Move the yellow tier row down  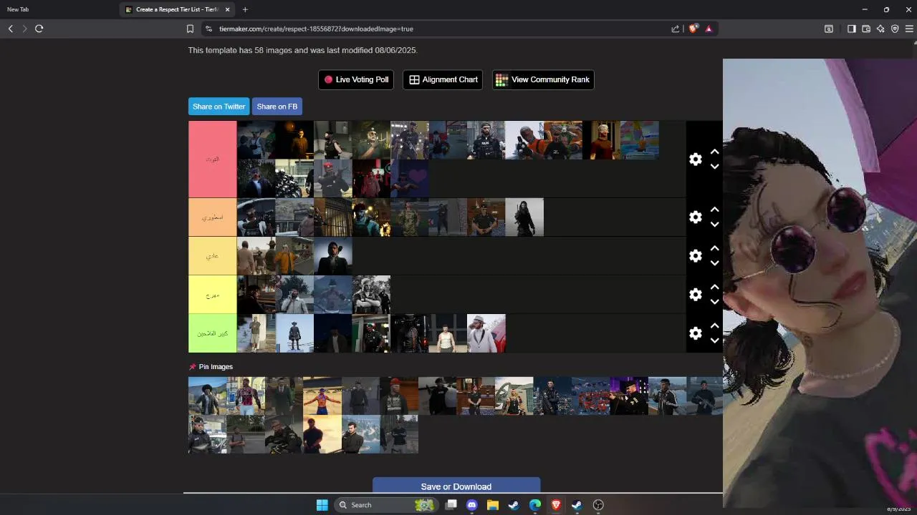[714, 302]
